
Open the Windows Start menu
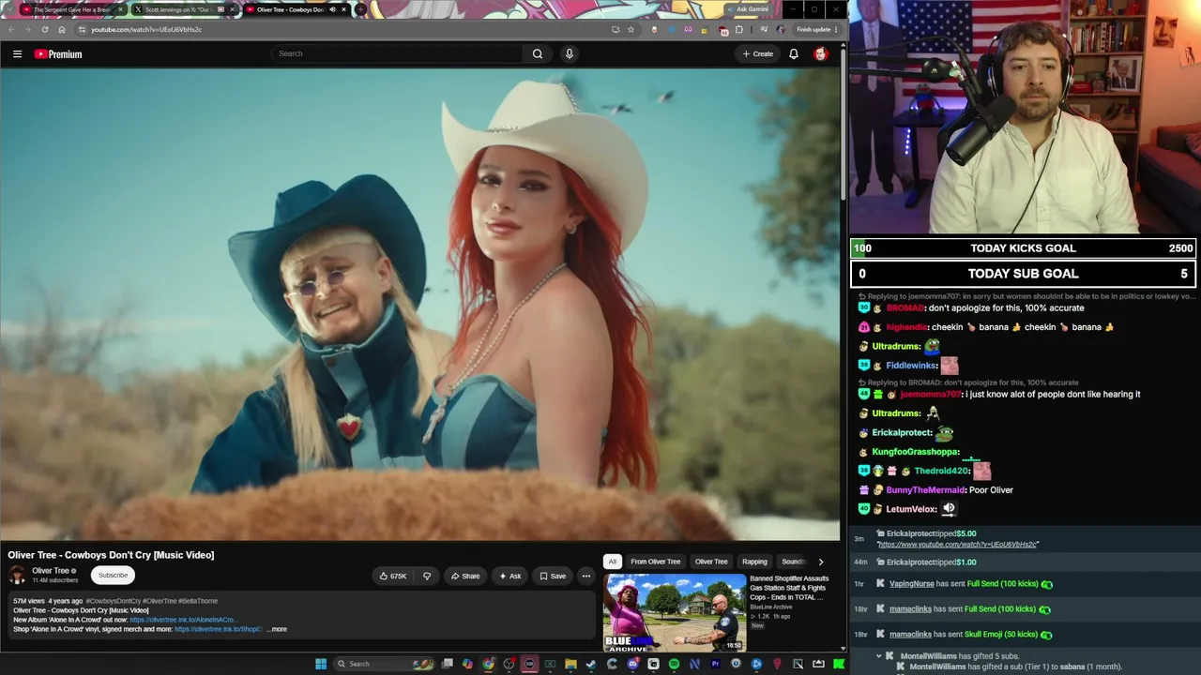[x=321, y=664]
